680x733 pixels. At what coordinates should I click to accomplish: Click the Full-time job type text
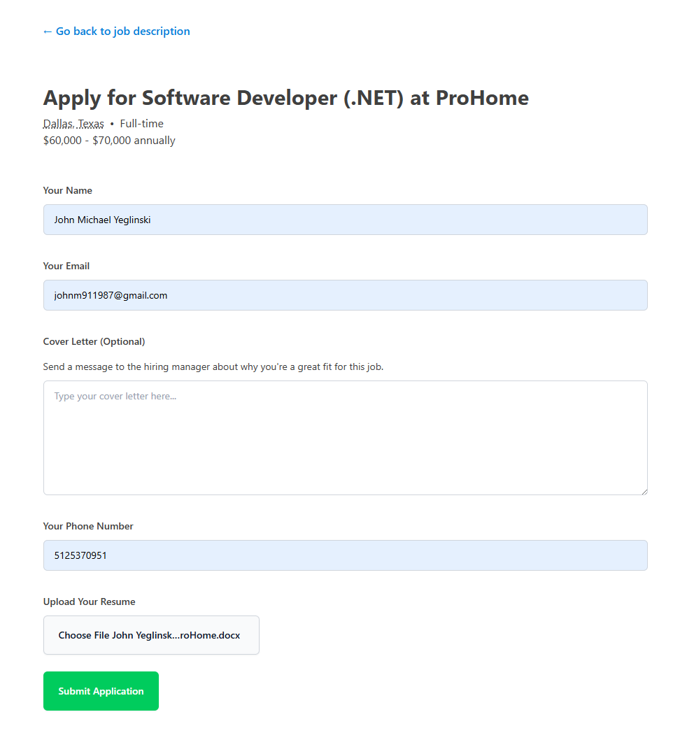pyautogui.click(x=141, y=124)
